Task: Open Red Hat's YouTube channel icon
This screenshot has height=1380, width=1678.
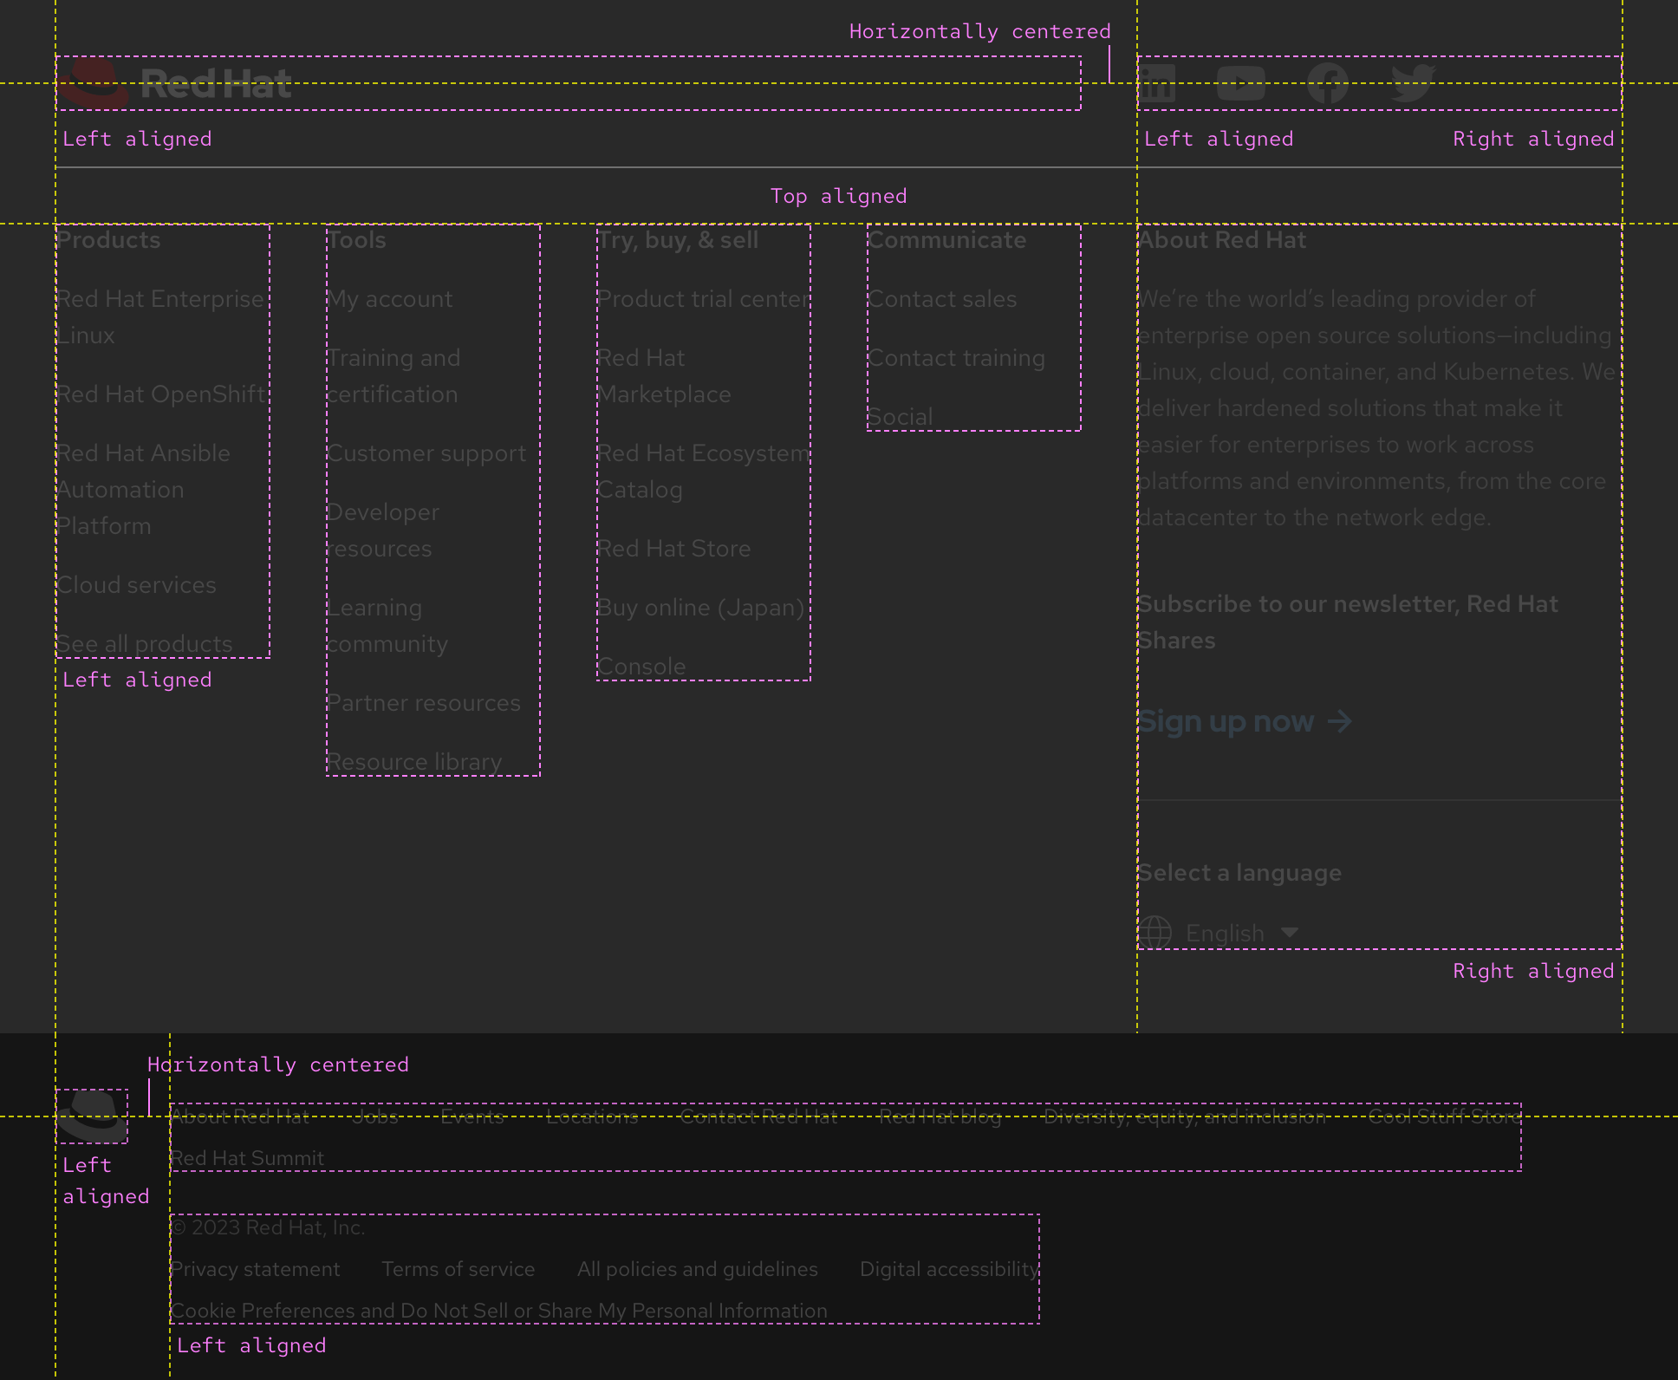Action: pos(1241,84)
